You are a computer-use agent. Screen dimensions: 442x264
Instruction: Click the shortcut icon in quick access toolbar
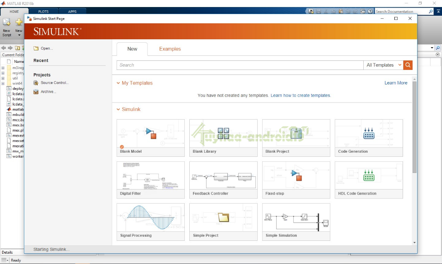click(311, 12)
